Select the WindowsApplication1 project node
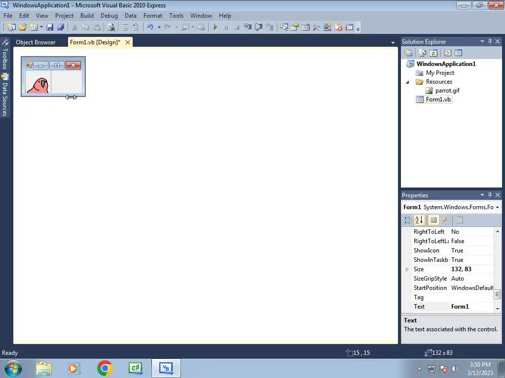The width and height of the screenshot is (505, 378). pos(446,63)
